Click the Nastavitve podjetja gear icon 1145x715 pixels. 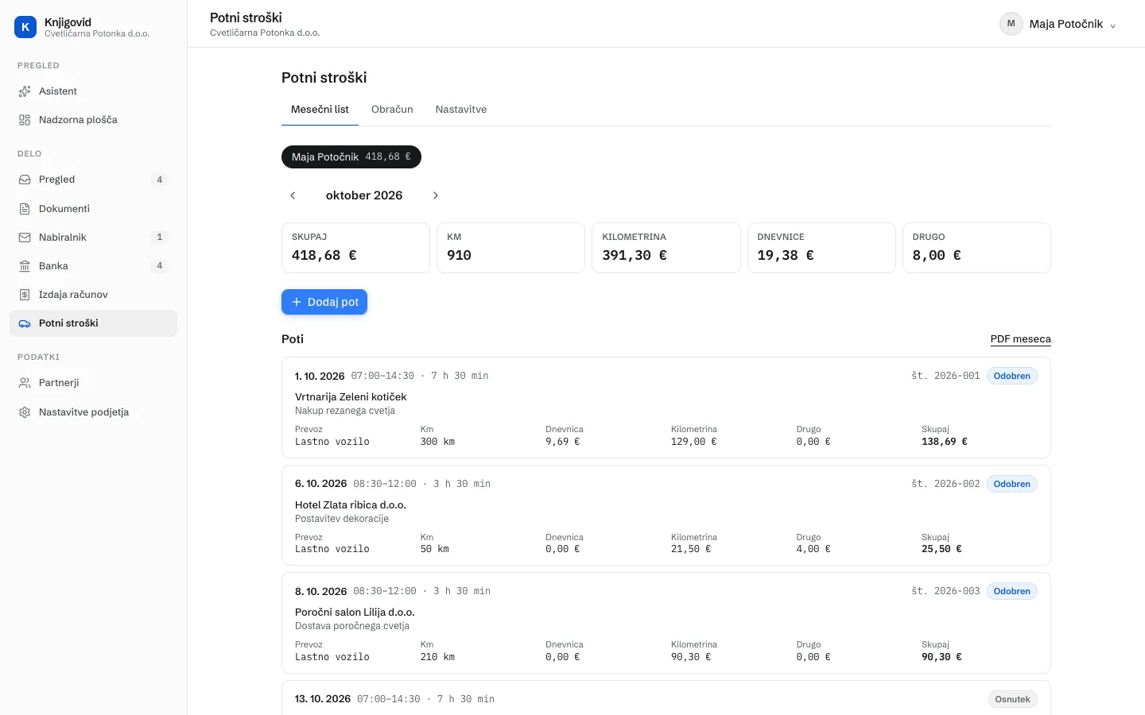25,412
